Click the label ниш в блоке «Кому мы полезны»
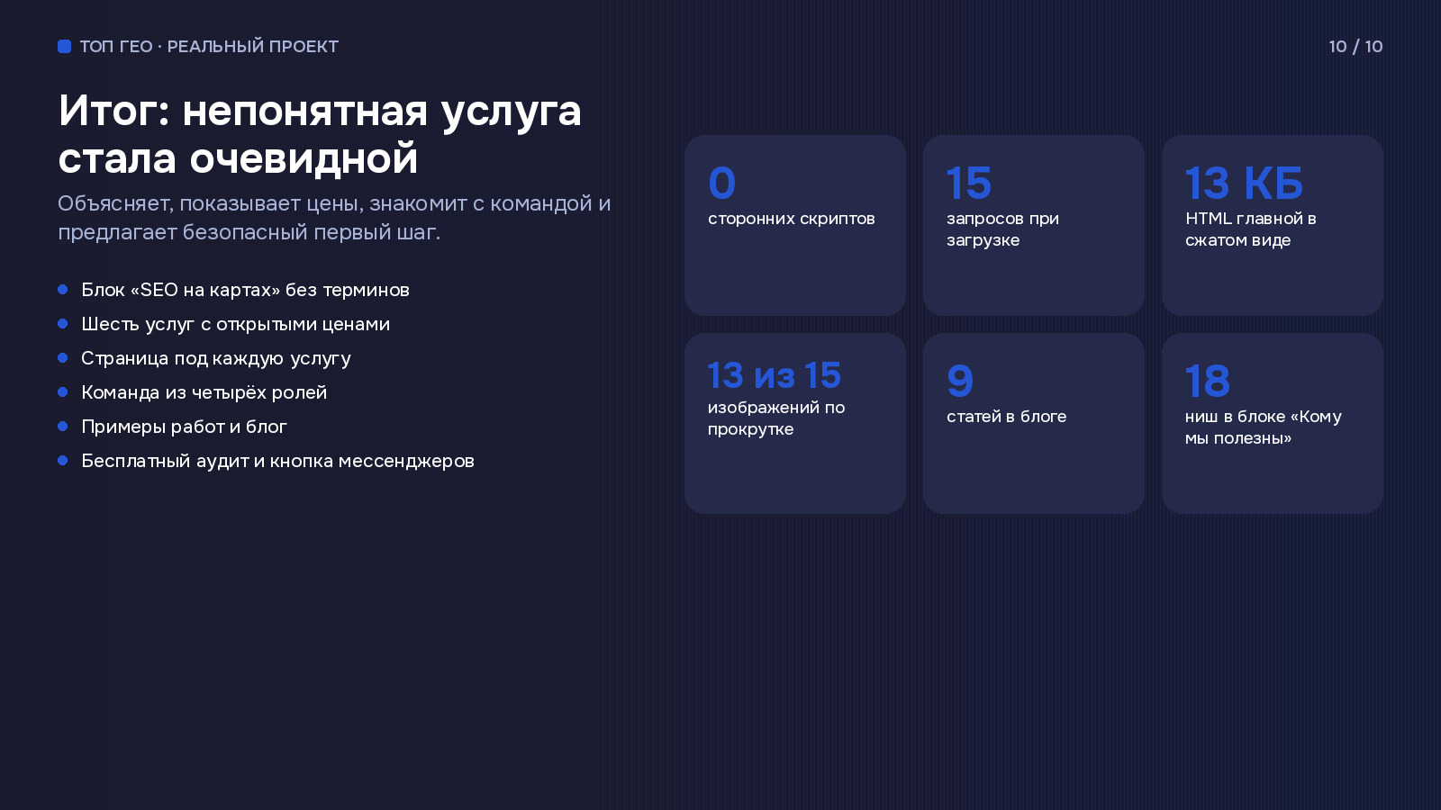Viewport: 1441px width, 810px height. click(x=1264, y=427)
